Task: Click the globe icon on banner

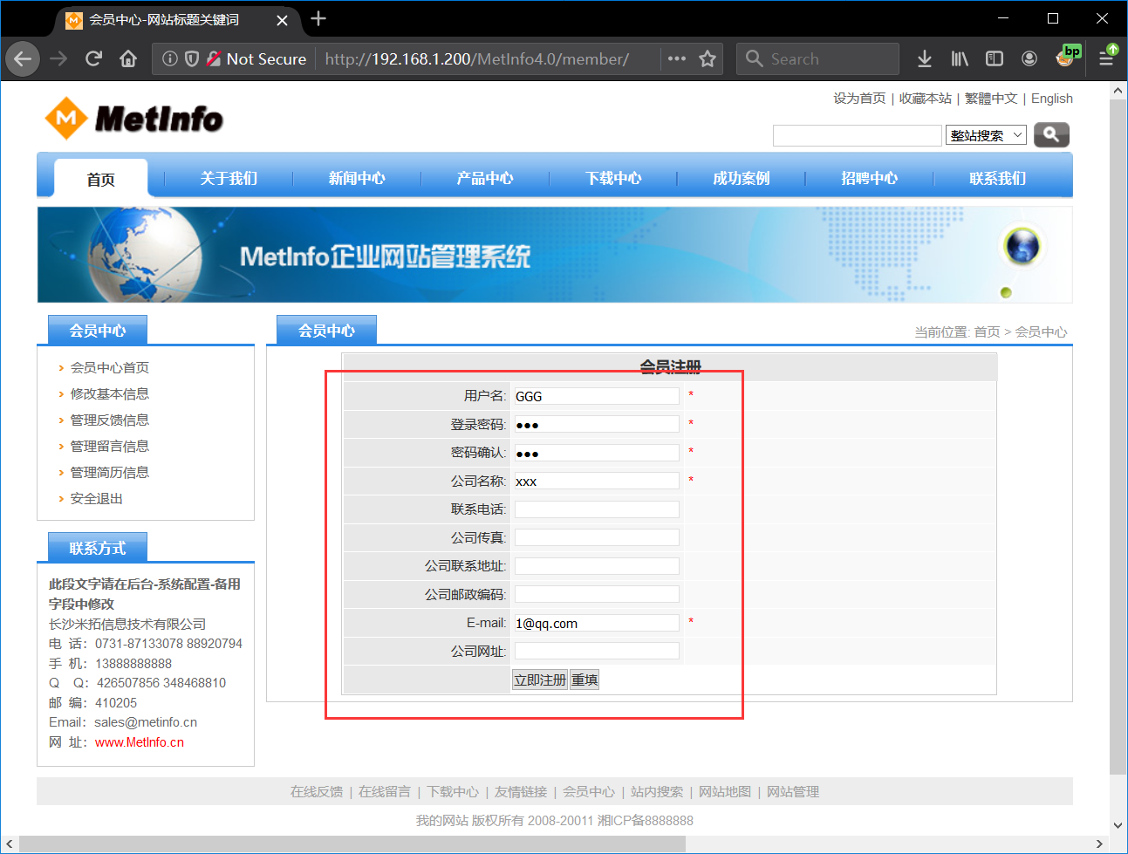Action: click(x=1022, y=245)
